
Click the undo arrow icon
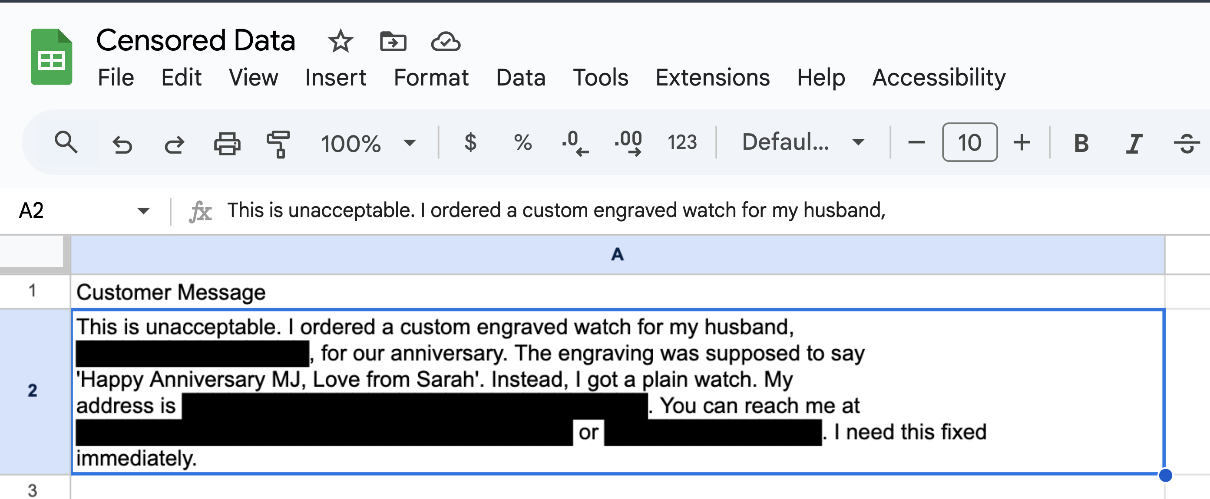pos(122,144)
